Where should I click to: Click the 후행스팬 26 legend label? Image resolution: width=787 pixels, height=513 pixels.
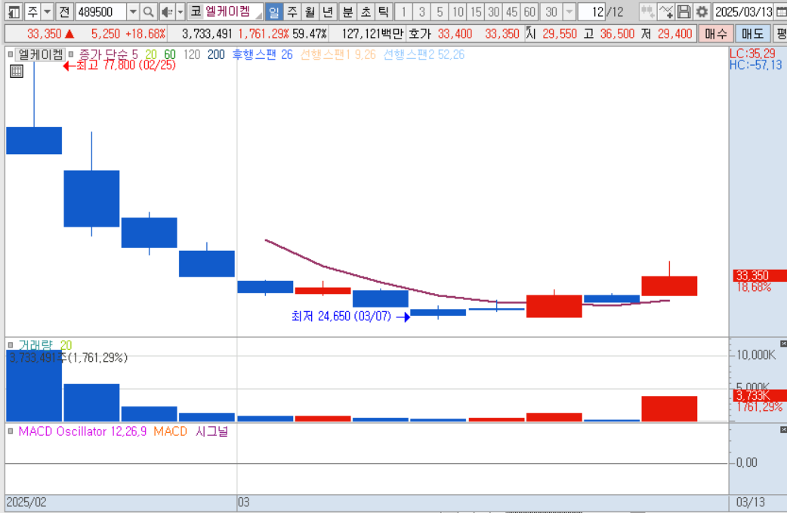(x=262, y=54)
